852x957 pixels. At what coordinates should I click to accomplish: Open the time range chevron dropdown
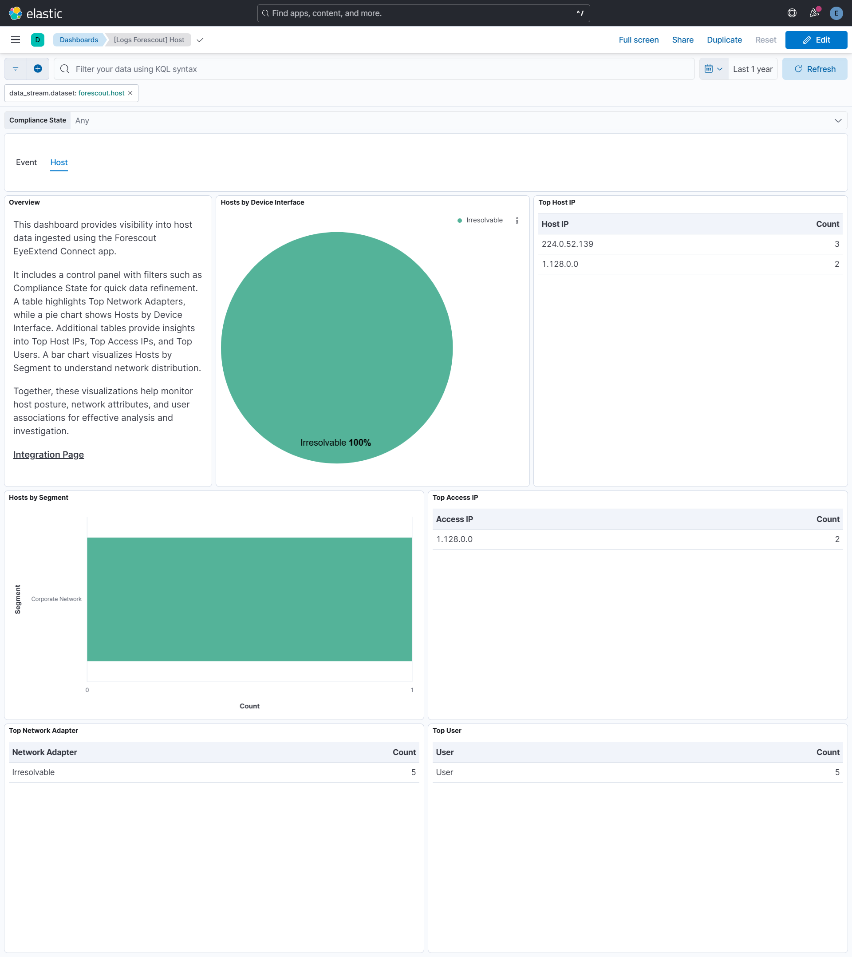tap(721, 69)
